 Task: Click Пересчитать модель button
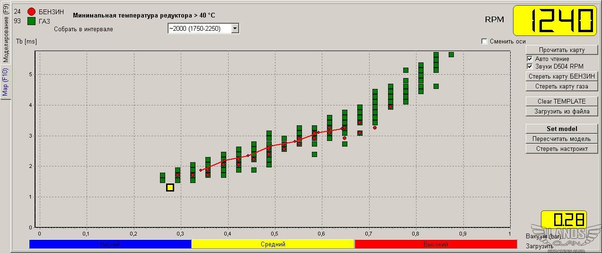point(561,139)
